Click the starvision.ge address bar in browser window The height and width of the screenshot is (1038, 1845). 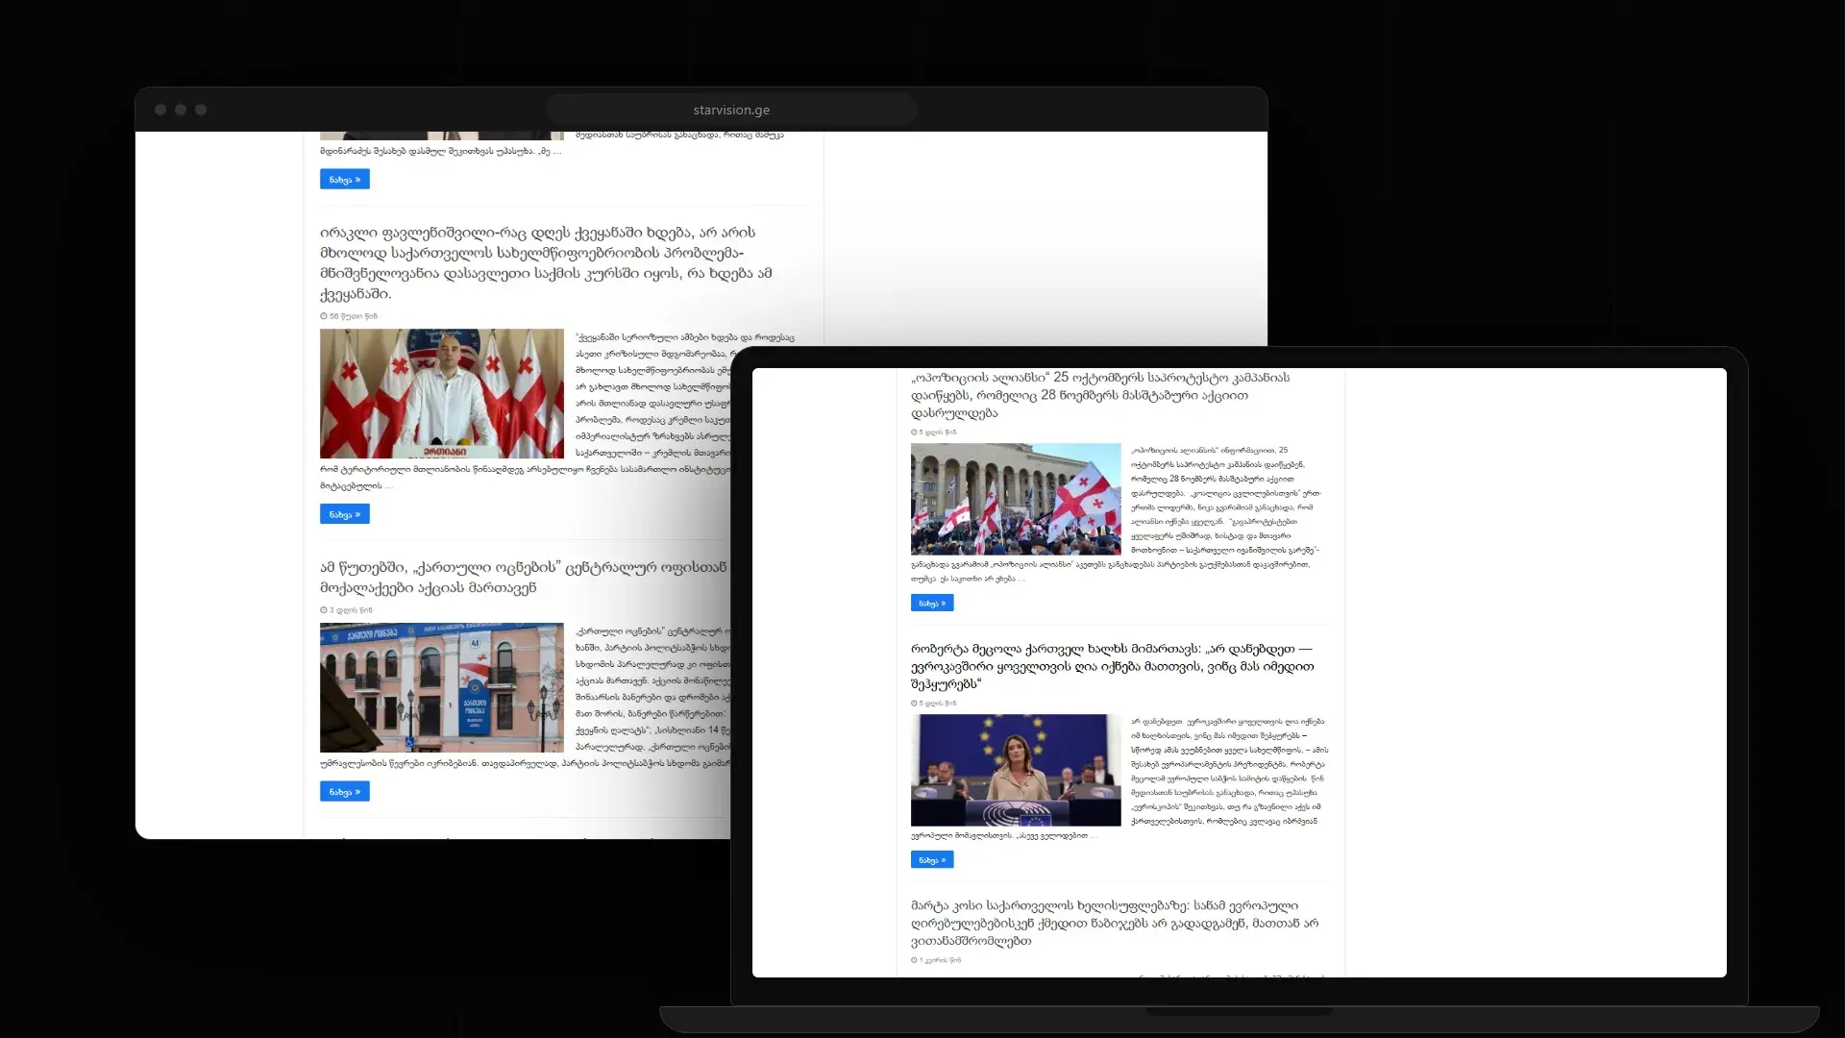731,110
